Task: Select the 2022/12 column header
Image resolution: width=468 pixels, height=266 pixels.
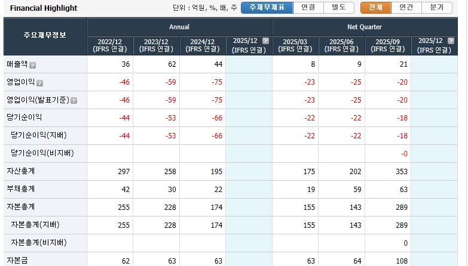Action: point(110,45)
